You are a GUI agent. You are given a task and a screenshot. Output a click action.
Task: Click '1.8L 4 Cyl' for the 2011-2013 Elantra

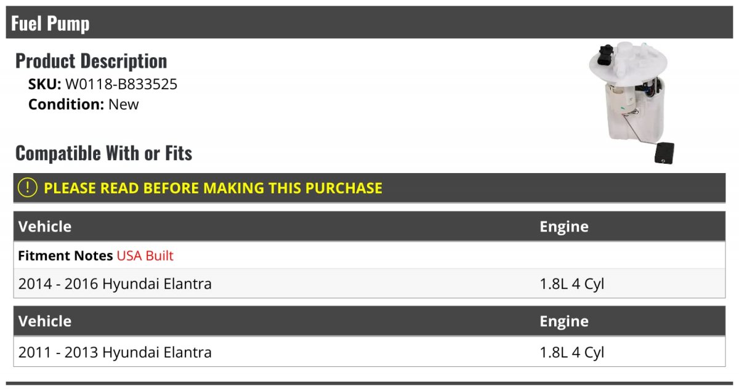572,352
